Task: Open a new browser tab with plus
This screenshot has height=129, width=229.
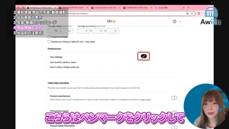Action: [x=188, y=8]
